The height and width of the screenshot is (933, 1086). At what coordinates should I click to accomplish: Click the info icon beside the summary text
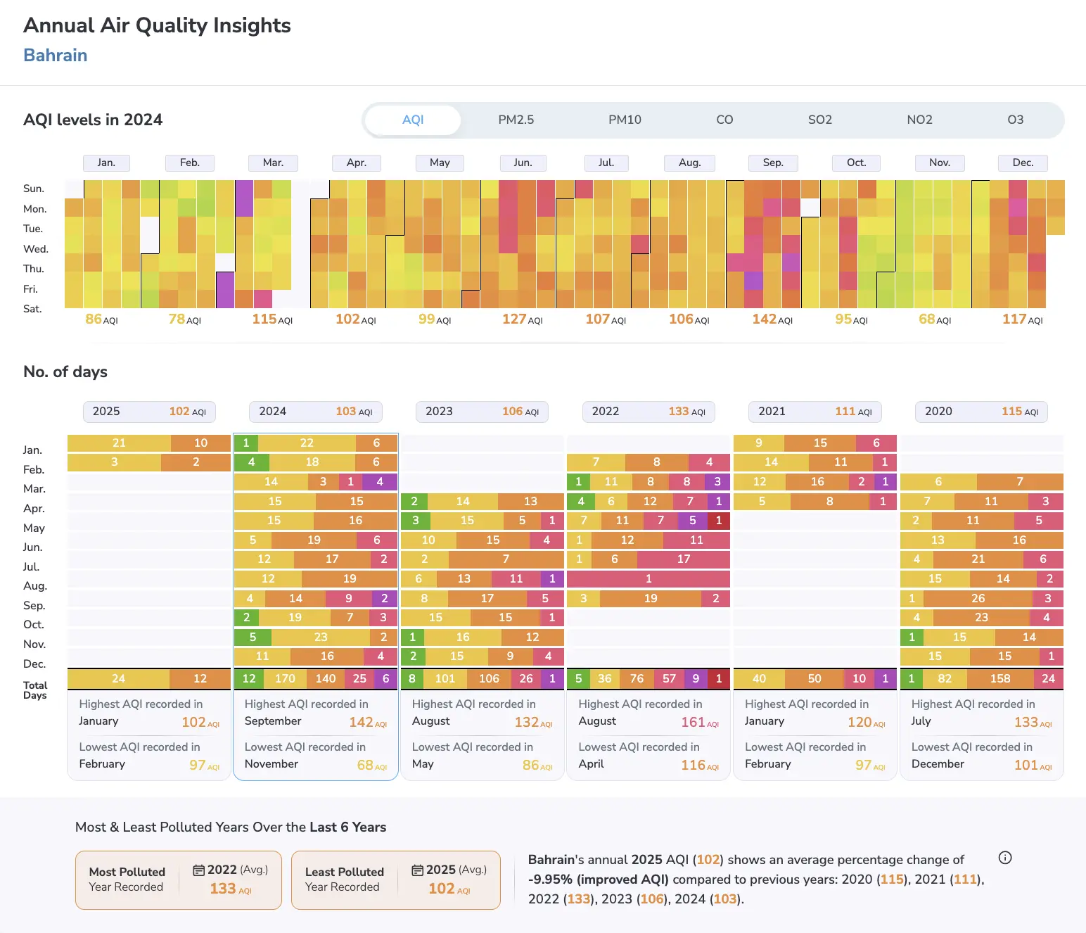point(1005,858)
